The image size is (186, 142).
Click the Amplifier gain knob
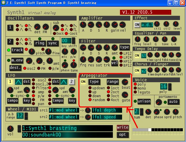tap(115, 25)
